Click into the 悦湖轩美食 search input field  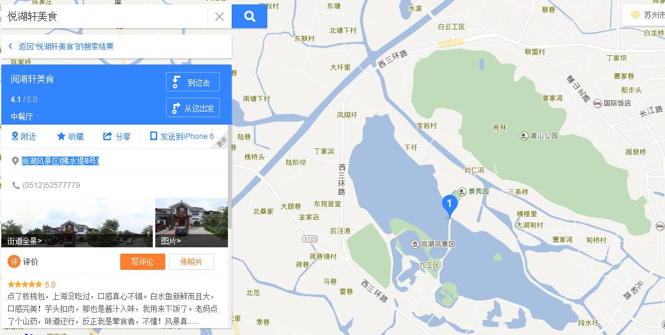[x=106, y=17]
